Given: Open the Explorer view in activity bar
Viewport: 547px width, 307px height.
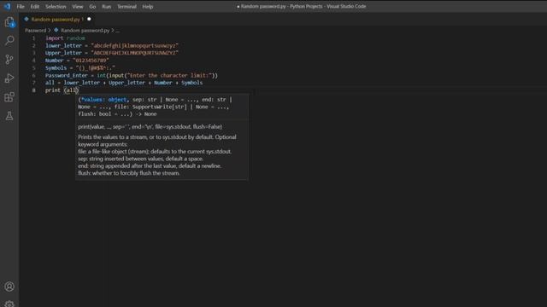Looking at the screenshot, I should [x=9, y=22].
